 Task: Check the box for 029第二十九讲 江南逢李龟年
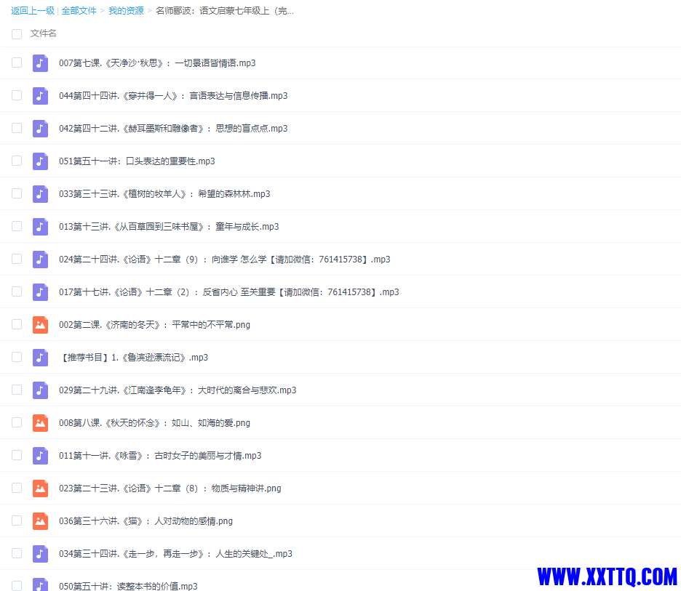pos(17,390)
